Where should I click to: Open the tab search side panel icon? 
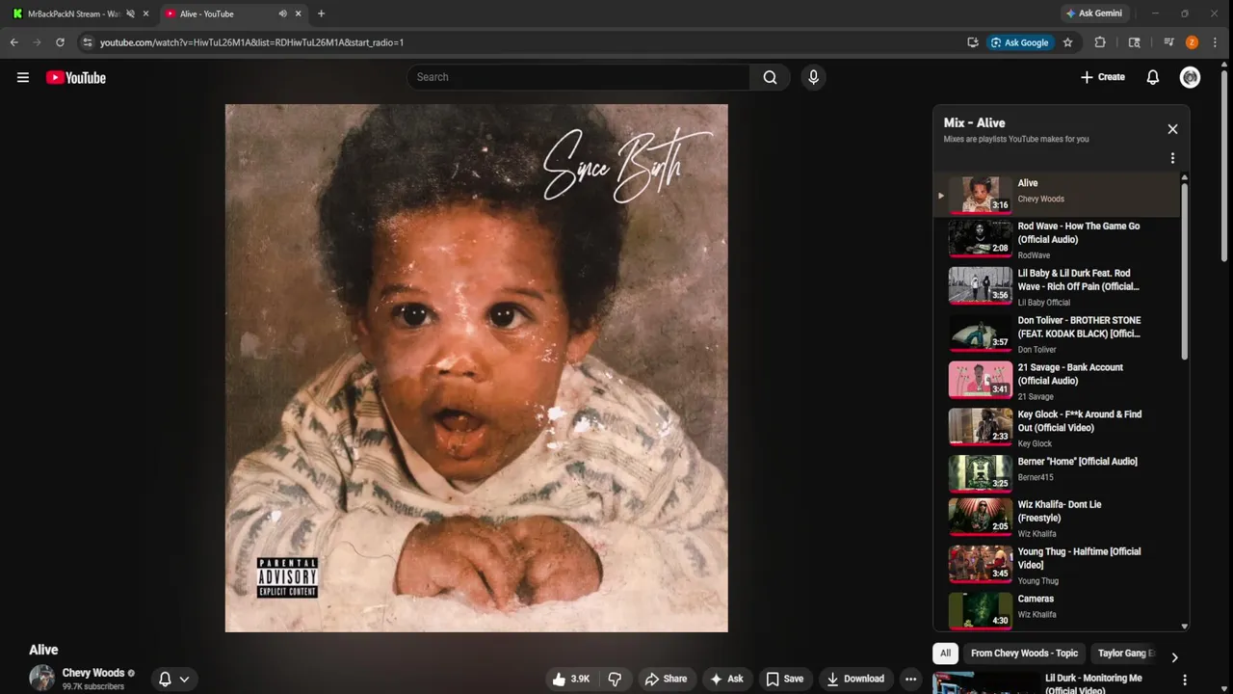[x=1134, y=42]
